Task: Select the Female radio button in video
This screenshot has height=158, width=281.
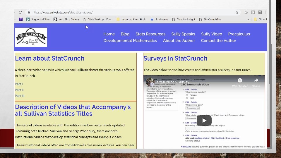Action: point(187,95)
